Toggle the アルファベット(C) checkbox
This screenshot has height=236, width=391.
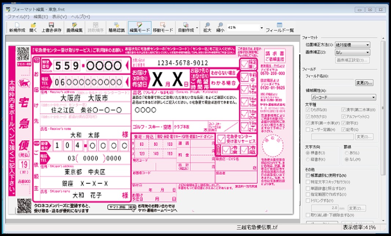tap(343, 116)
